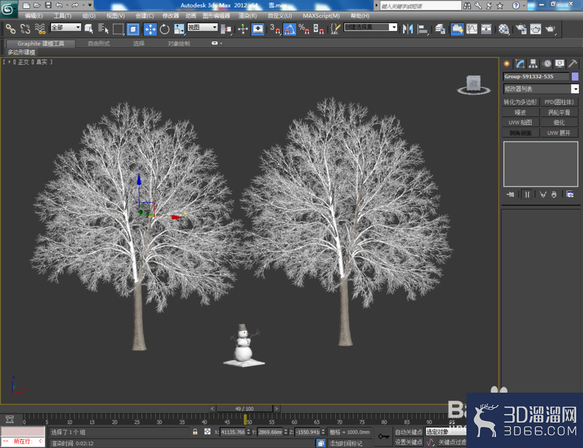Open Select by Name list tool
The height and width of the screenshot is (448, 583).
[103, 29]
